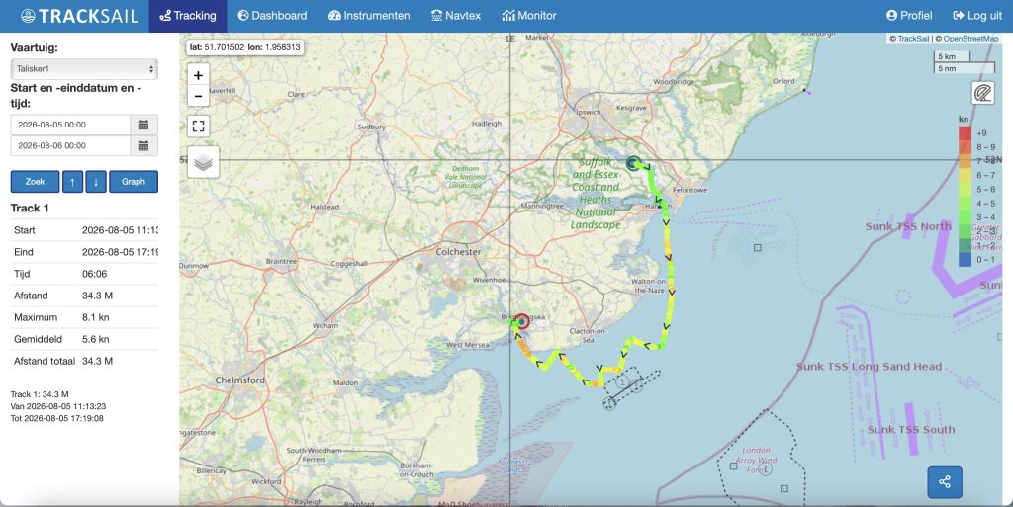Click the map zoom in plus button
Image resolution: width=1013 pixels, height=507 pixels.
pyautogui.click(x=198, y=75)
